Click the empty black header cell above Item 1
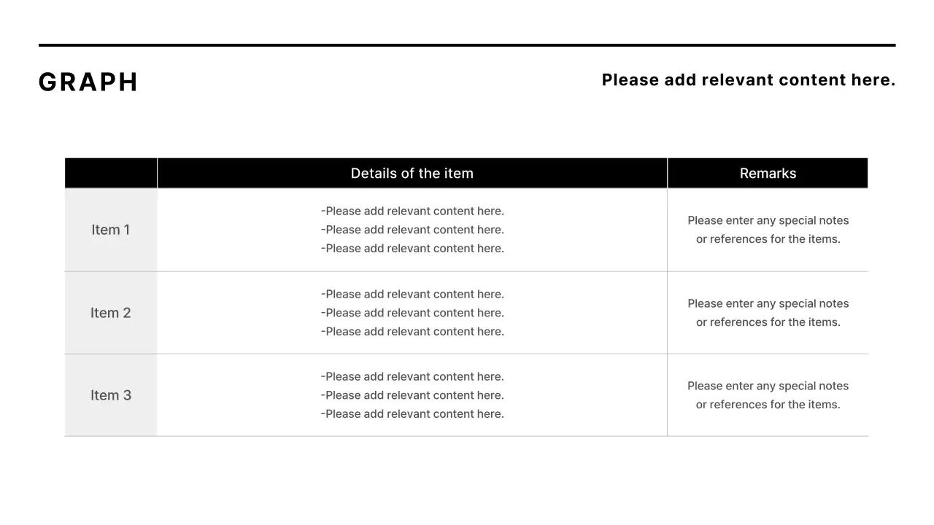 tap(111, 174)
